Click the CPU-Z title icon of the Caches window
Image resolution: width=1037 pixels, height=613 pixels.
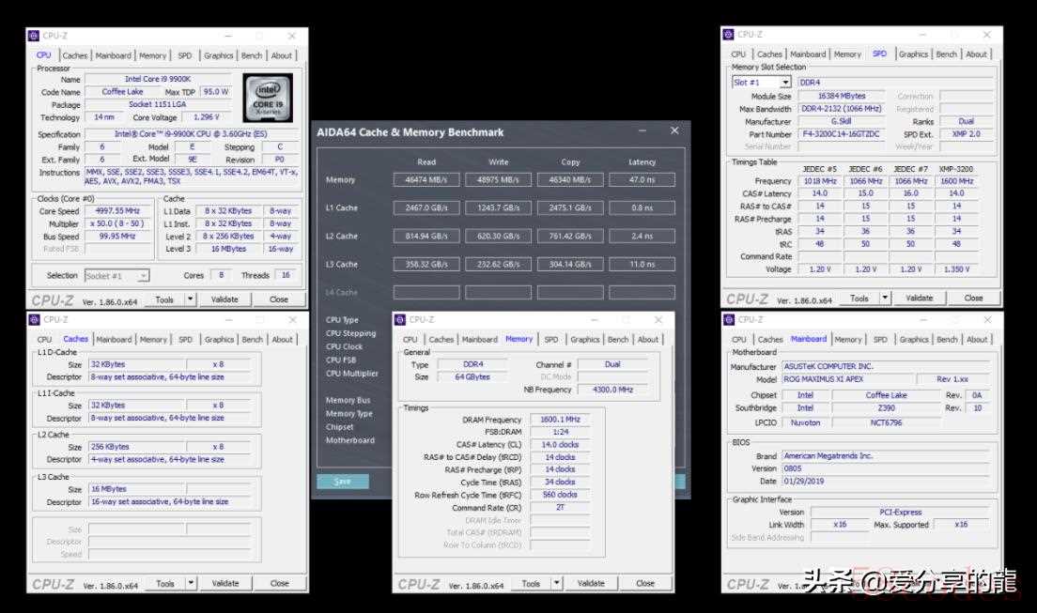click(35, 320)
